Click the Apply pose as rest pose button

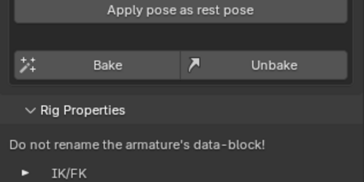tap(181, 11)
